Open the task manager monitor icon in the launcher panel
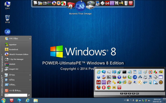The image size is (166, 103). pos(109,72)
